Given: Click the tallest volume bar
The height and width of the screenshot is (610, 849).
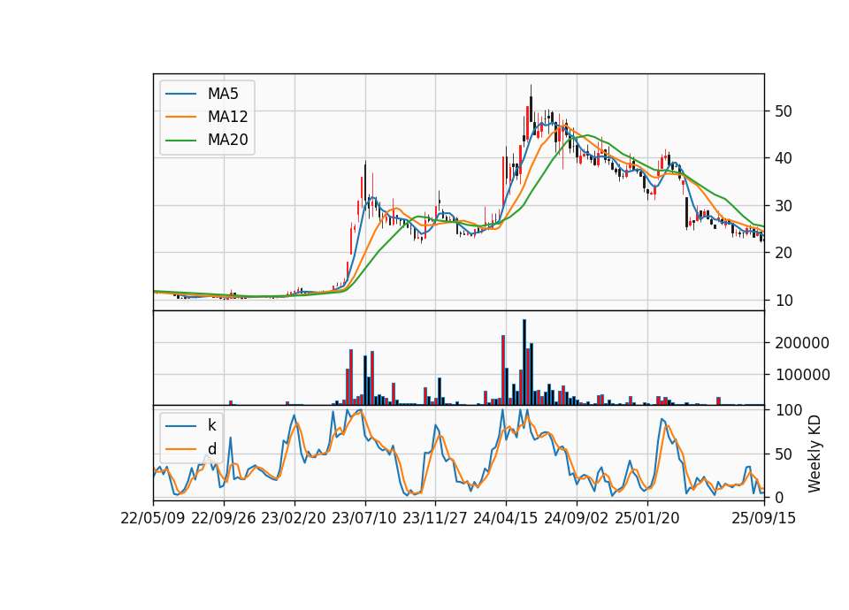Looking at the screenshot, I should tap(524, 362).
